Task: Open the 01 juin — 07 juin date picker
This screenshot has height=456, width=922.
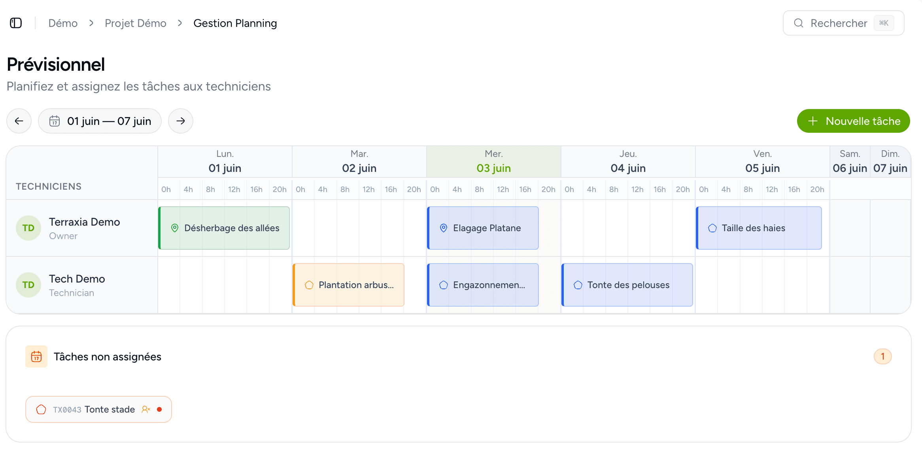Action: coord(100,121)
